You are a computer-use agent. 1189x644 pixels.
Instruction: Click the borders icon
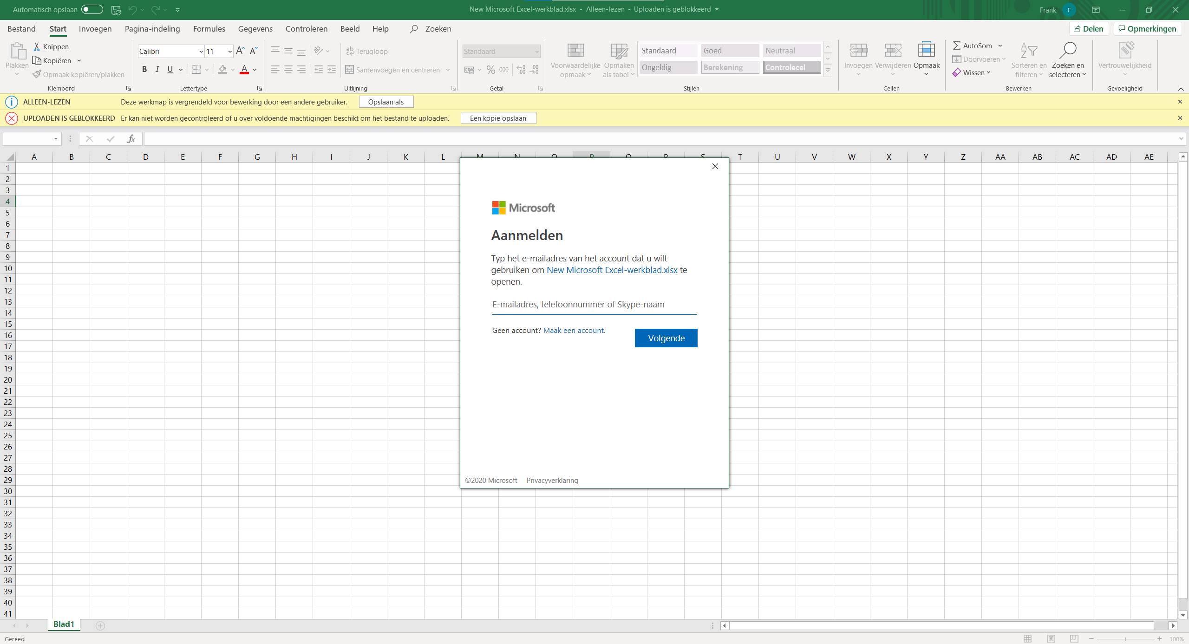[196, 70]
